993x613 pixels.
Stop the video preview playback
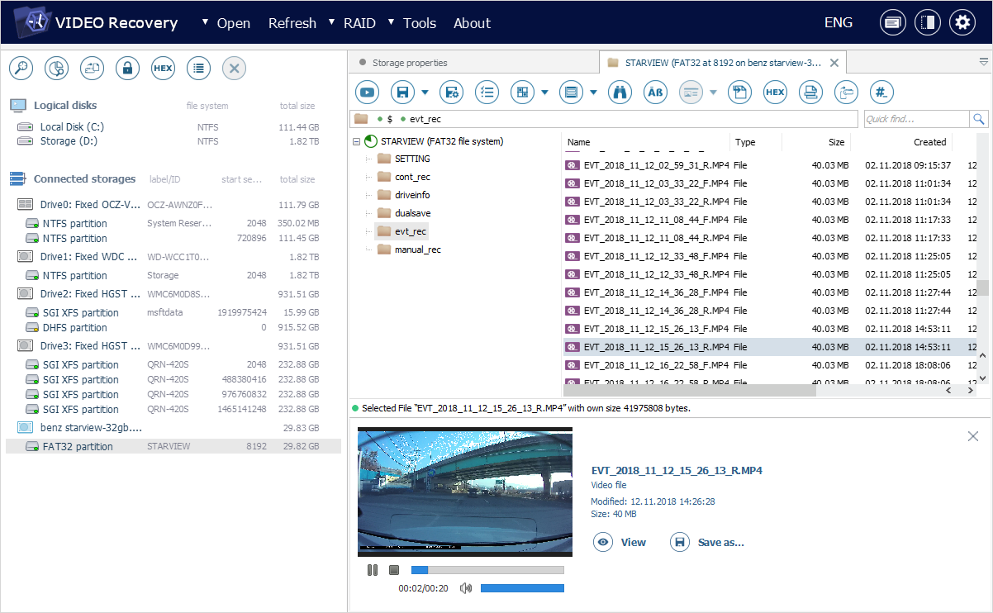(394, 569)
